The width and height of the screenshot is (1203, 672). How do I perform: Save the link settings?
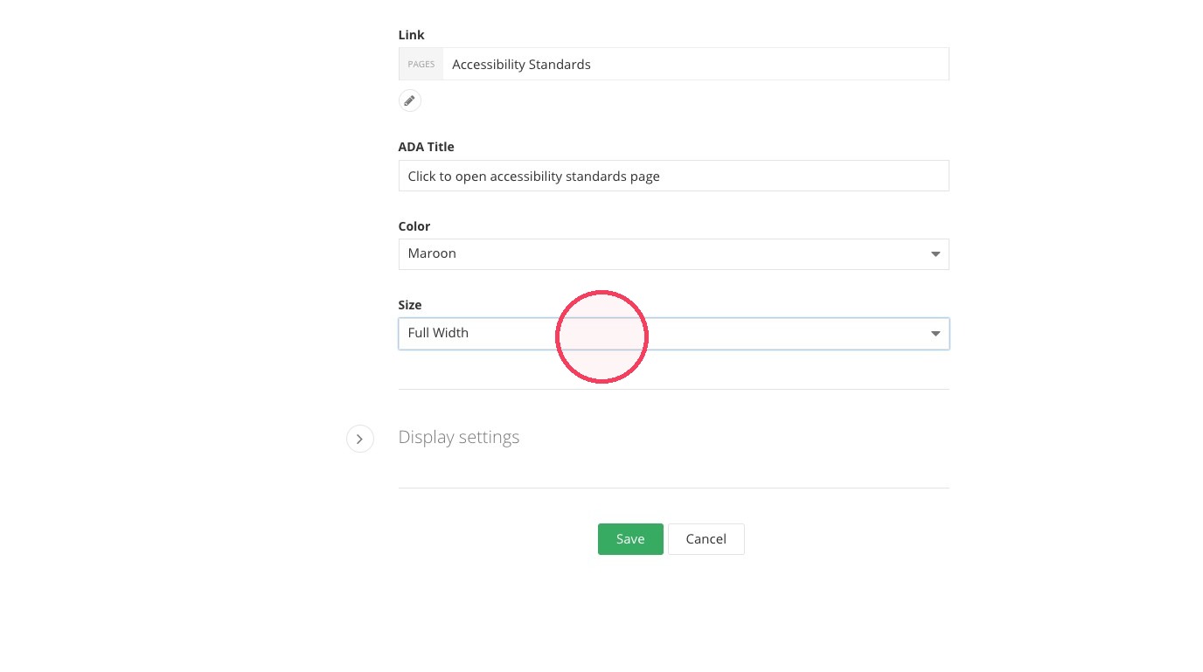630,539
